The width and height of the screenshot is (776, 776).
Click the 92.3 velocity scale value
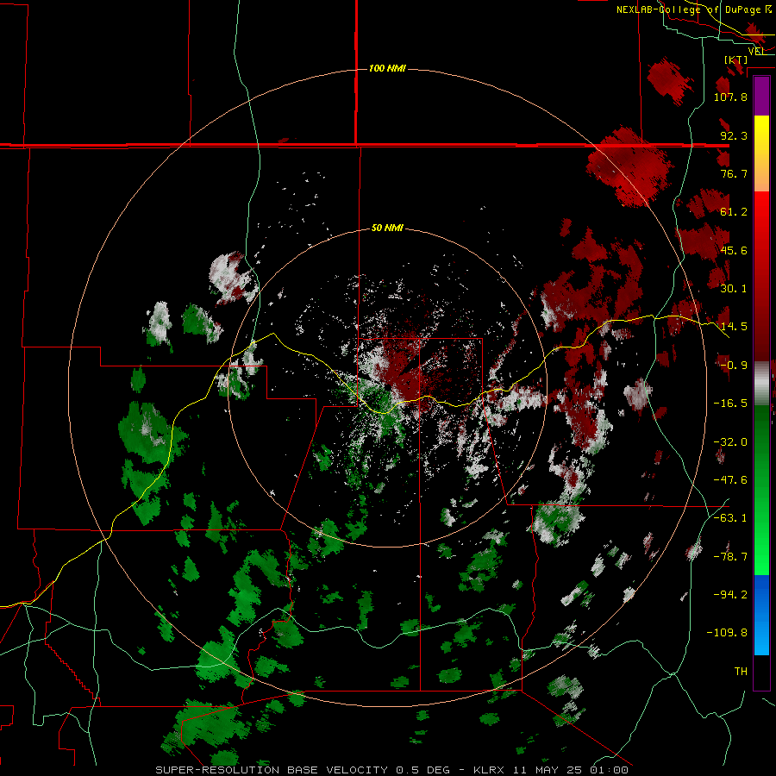(734, 135)
